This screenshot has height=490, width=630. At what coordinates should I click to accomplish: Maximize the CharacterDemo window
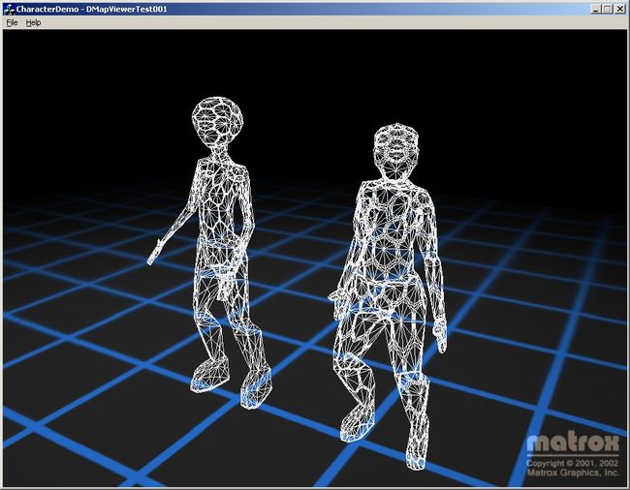[x=608, y=9]
